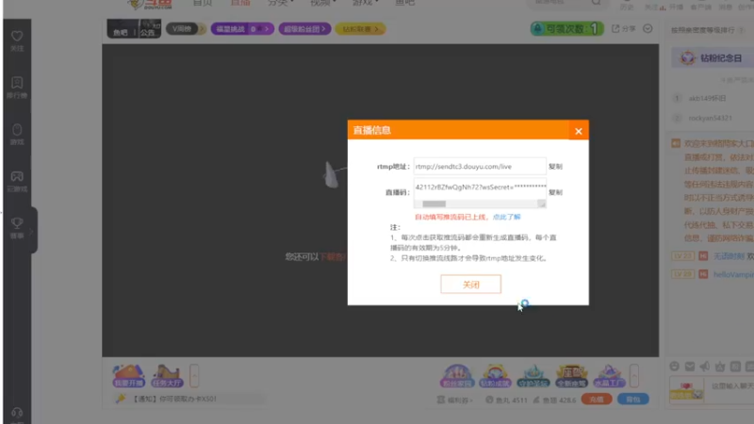Select user rockyan54321 in ranking list

tap(711, 118)
